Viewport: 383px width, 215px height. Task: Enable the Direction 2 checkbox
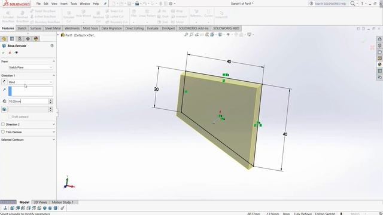(x=3, y=124)
